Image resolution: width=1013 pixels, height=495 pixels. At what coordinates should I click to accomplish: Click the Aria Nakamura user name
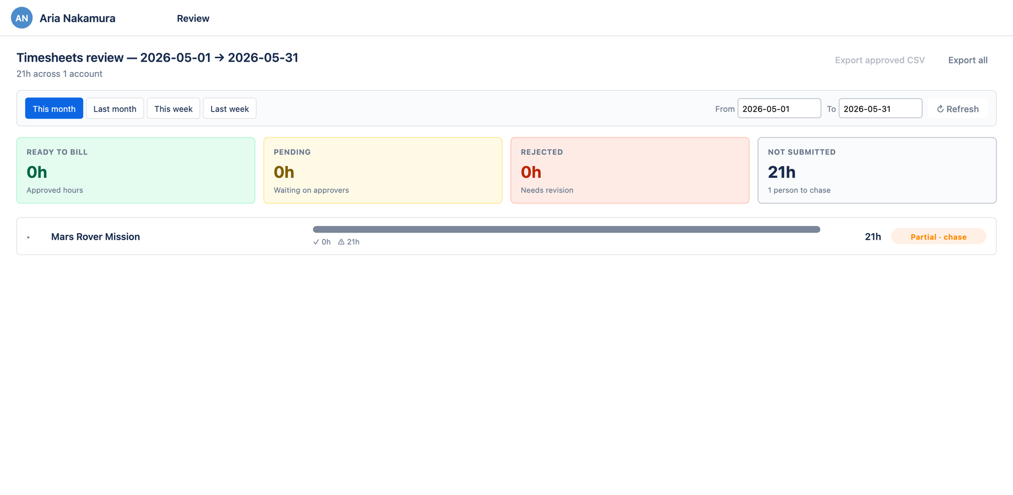[x=77, y=18]
